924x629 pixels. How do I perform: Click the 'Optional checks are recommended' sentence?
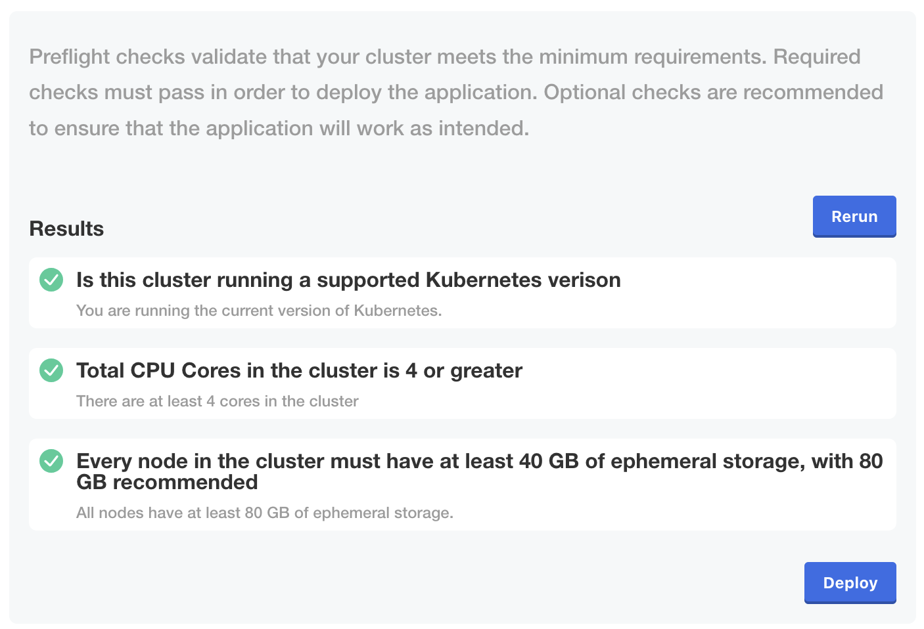point(713,93)
